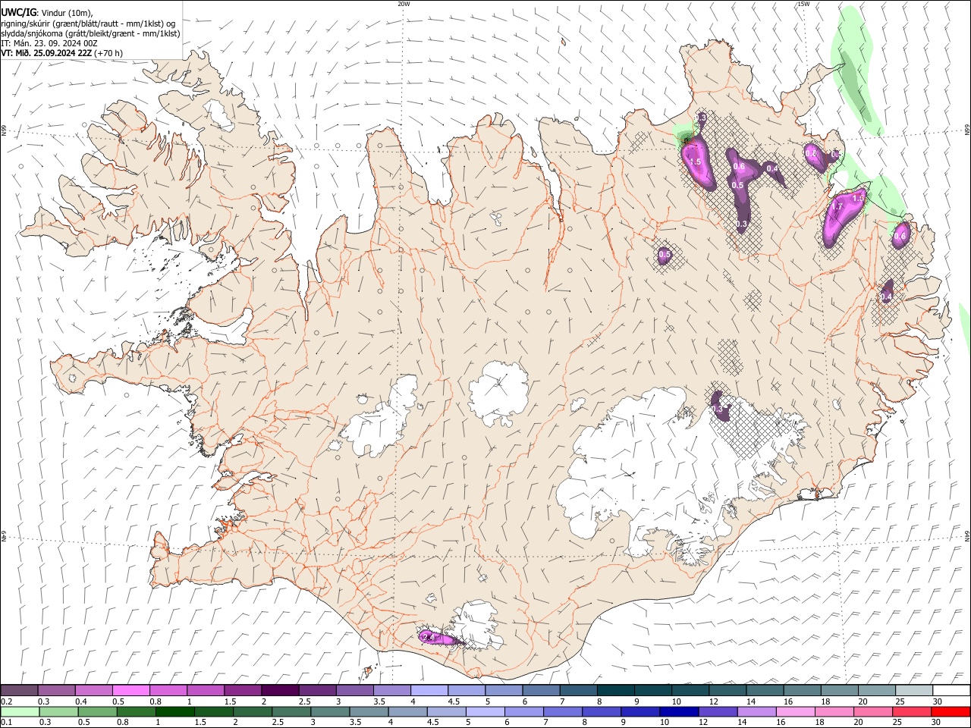Click the 0.3 snow patch beside Vatnajökull
971x728 pixels.
pos(719,406)
